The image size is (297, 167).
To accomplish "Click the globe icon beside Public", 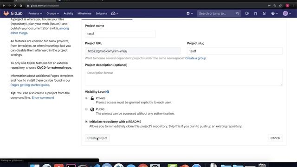I will [92, 109].
